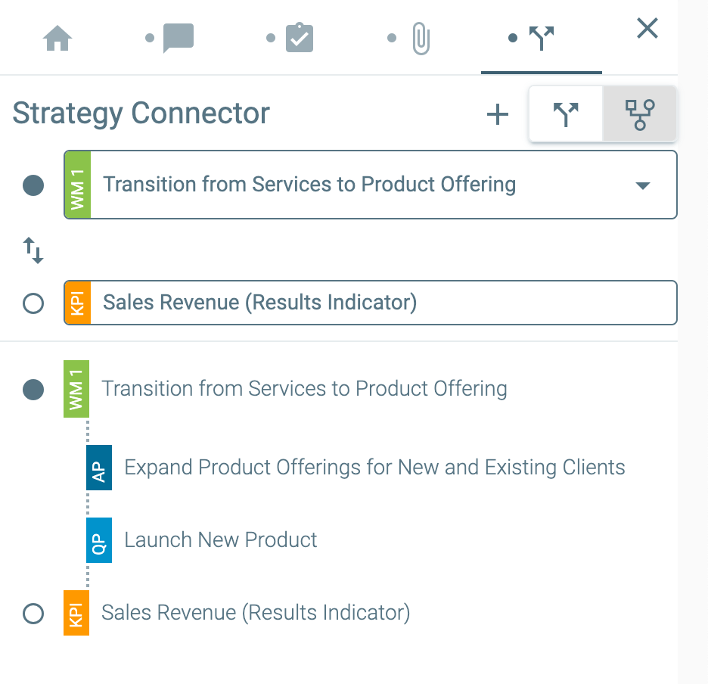Screen dimensions: 708x684
Task: Select the KPI radio in the tree list
Action: pyautogui.click(x=33, y=613)
